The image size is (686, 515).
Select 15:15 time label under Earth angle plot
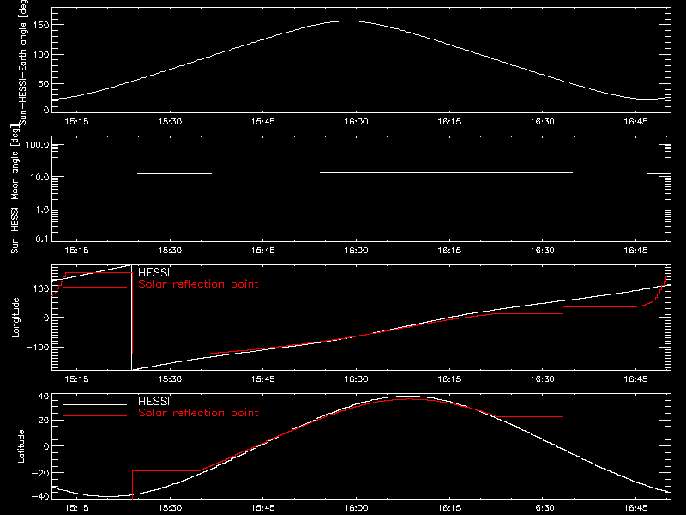[x=76, y=122]
